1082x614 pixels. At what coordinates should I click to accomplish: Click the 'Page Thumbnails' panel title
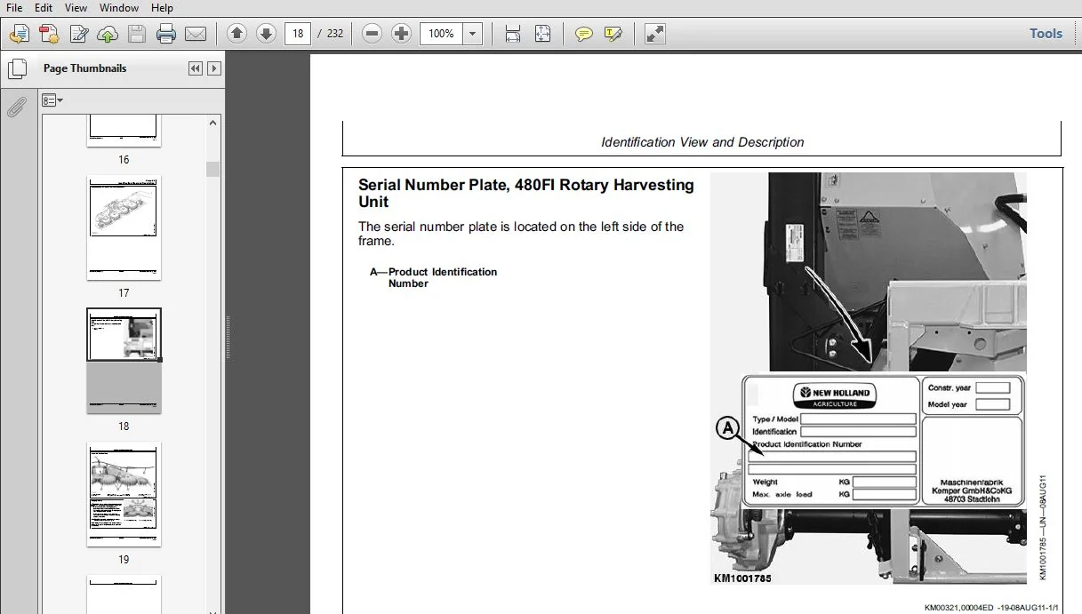pos(84,68)
